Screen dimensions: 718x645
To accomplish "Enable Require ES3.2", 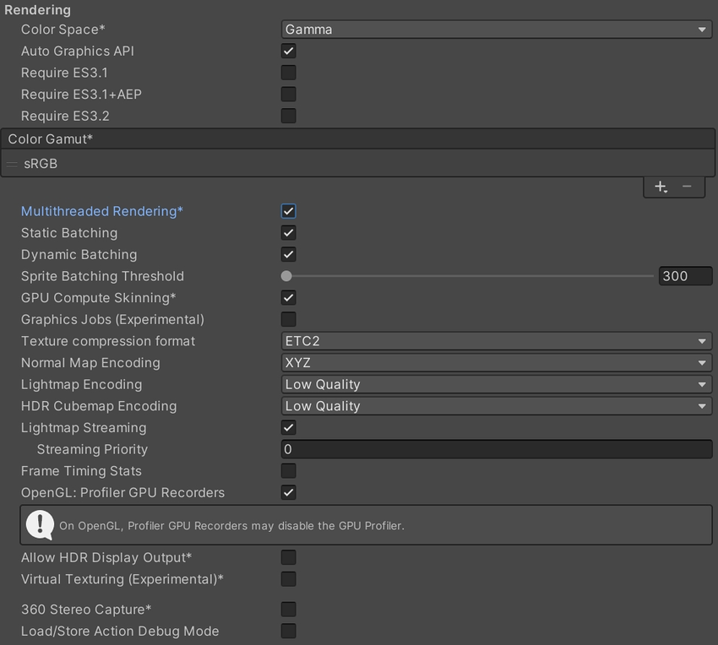I will (x=288, y=116).
